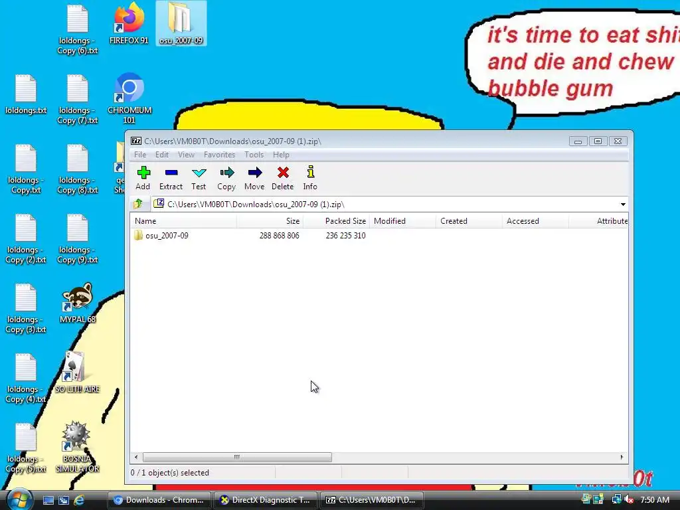Switch to 7-Zip taskbar button

point(372,500)
